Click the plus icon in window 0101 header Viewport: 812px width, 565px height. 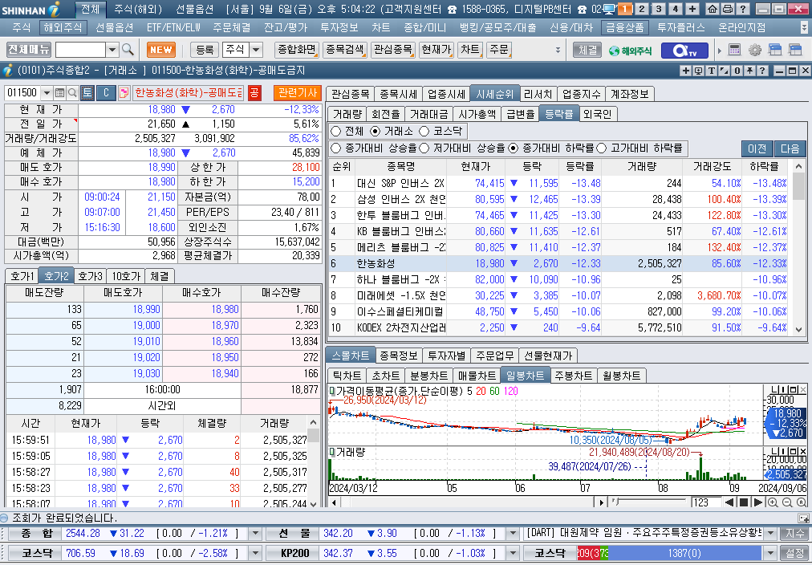[686, 71]
